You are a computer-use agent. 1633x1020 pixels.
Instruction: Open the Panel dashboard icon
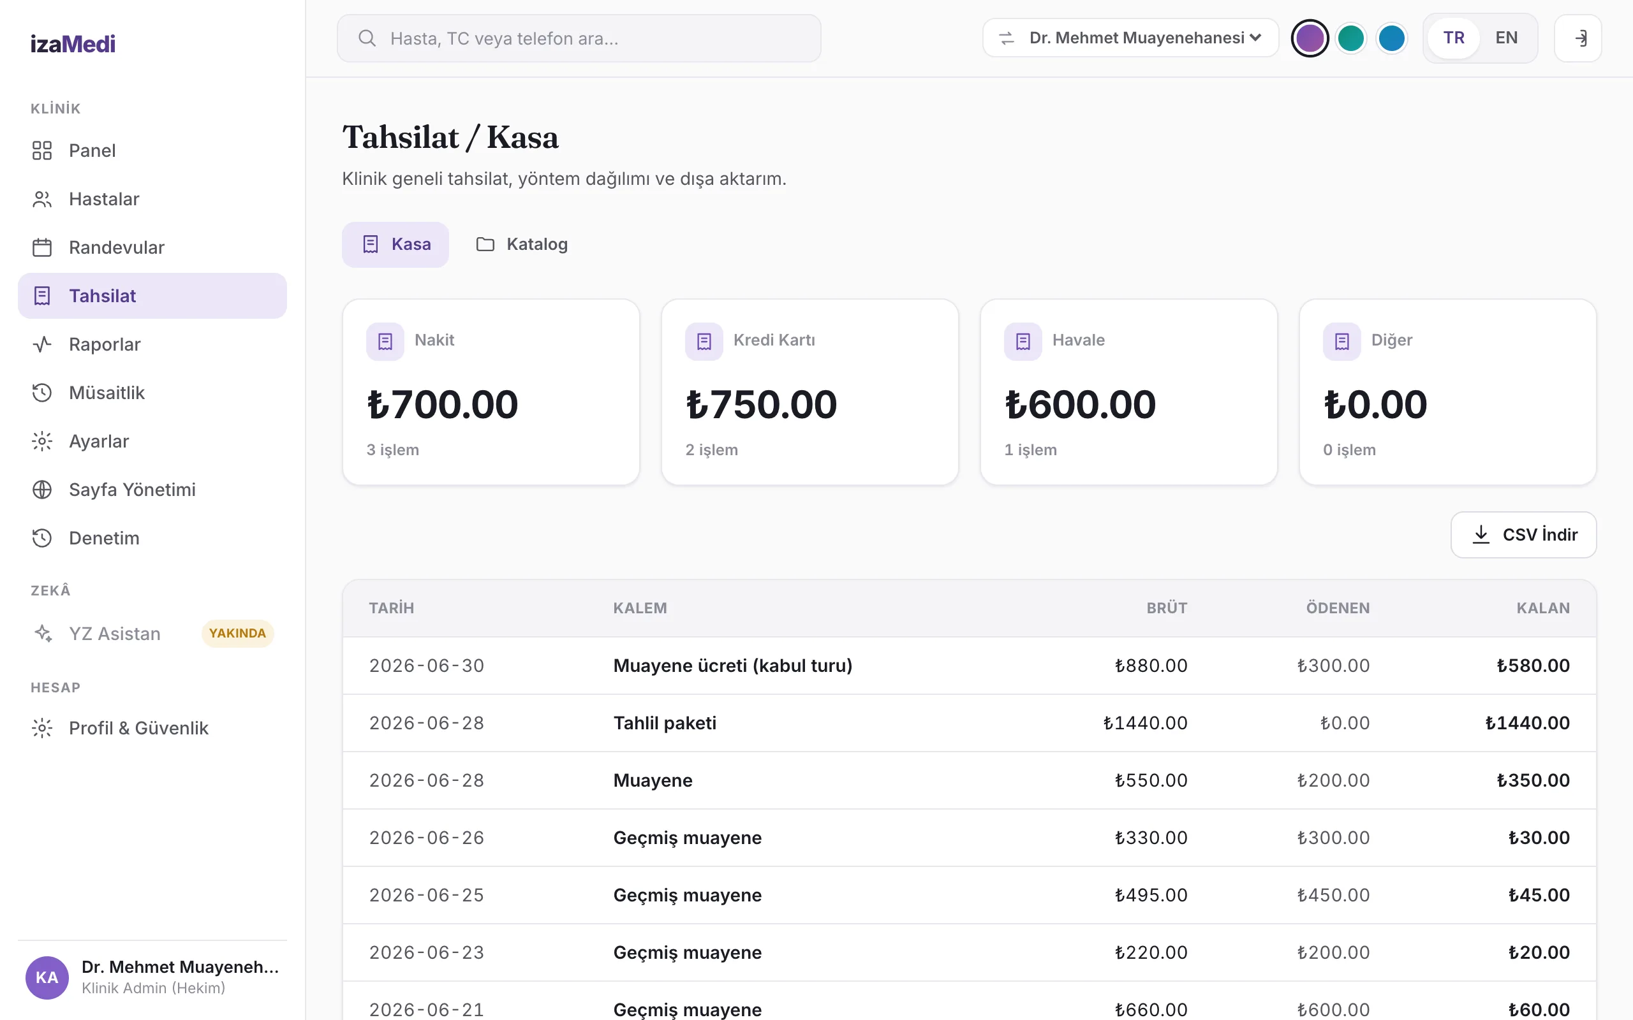coord(42,150)
